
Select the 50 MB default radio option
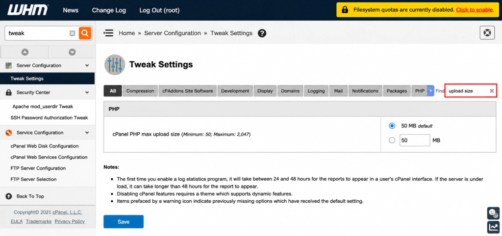tap(392, 126)
